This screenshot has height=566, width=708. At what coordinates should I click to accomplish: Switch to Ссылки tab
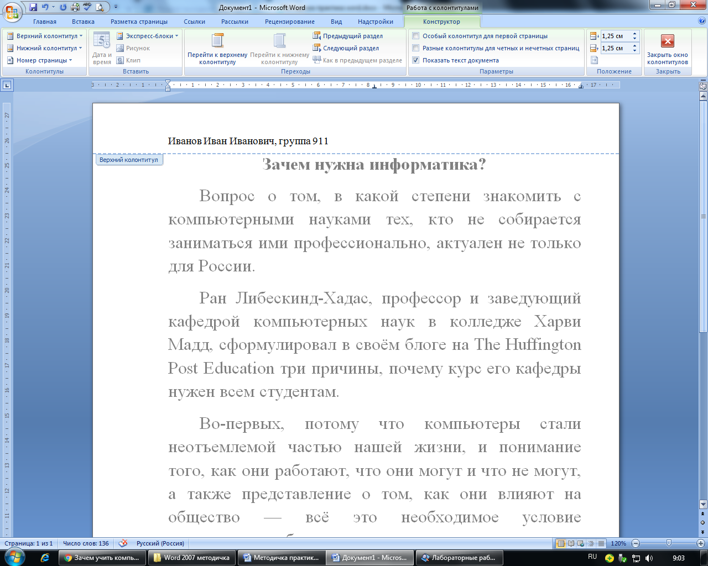point(194,22)
